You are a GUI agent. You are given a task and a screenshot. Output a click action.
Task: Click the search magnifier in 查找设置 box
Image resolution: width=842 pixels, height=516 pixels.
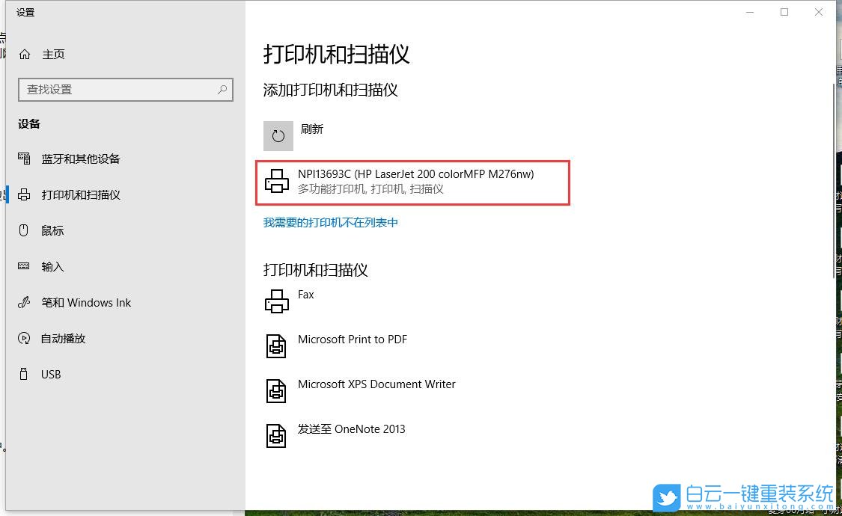coord(220,89)
